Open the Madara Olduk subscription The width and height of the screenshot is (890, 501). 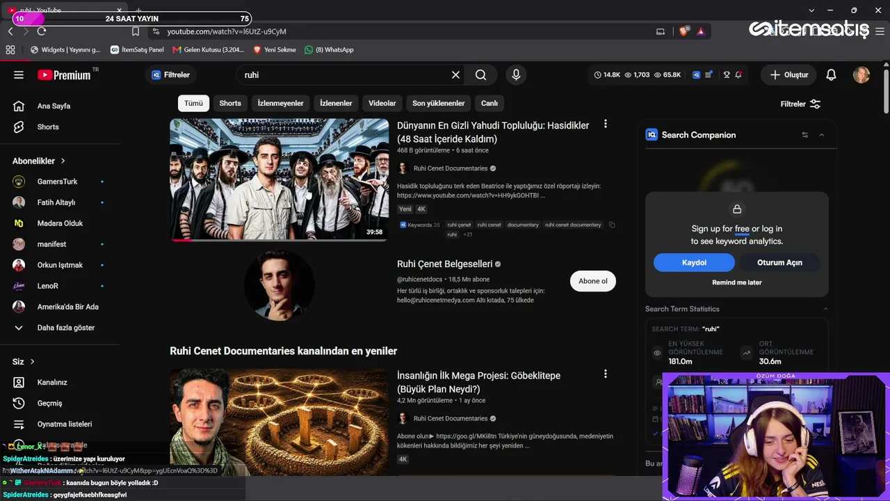coord(60,223)
